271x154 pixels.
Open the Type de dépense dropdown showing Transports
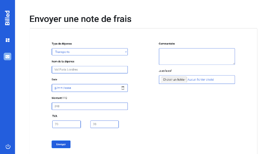coord(90,52)
